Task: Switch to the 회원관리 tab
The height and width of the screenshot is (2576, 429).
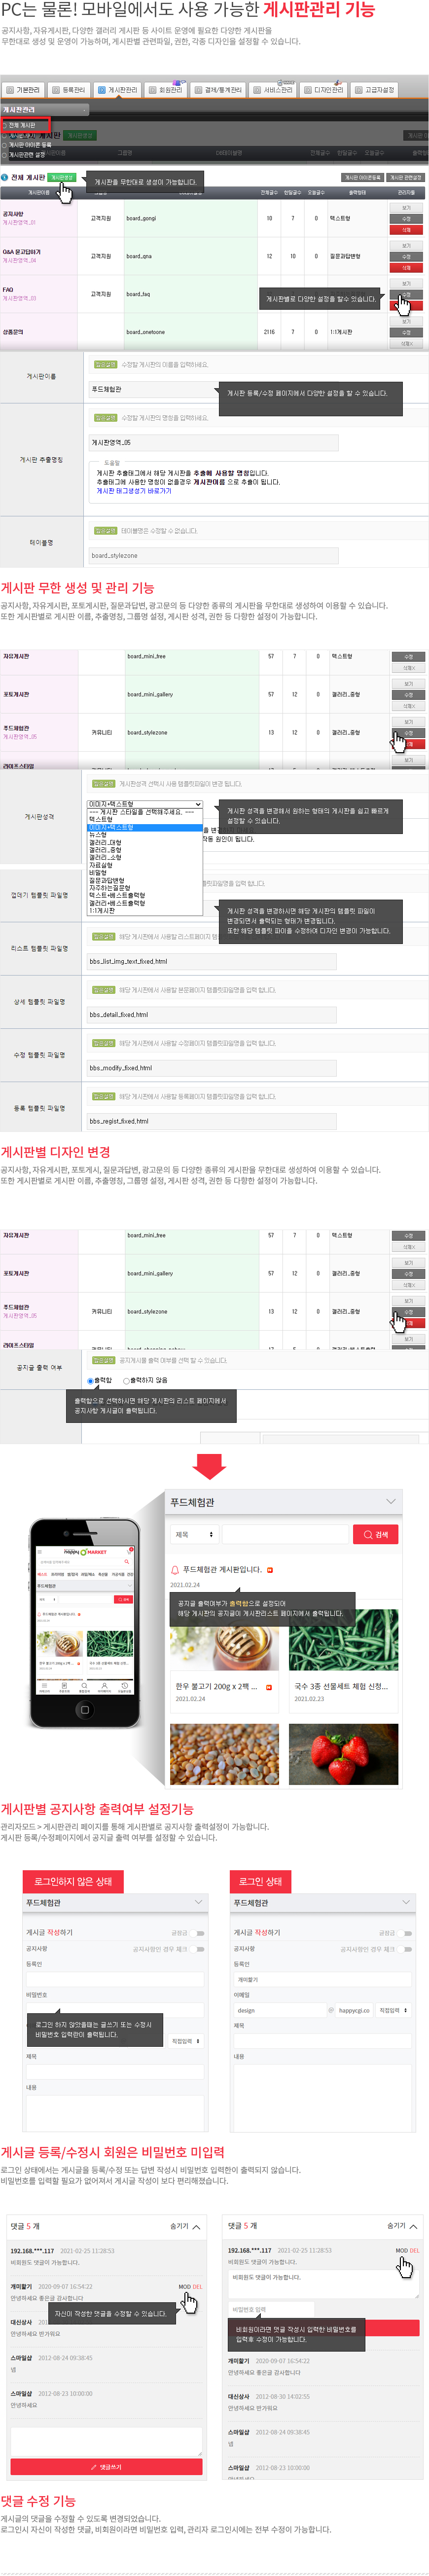Action: point(167,90)
